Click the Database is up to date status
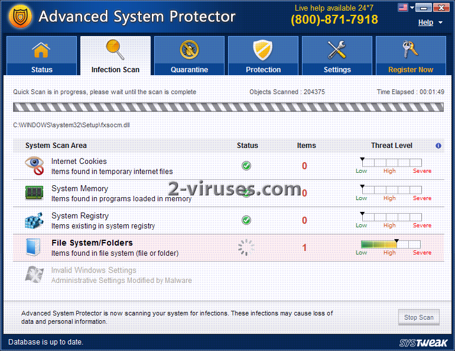 (45, 342)
